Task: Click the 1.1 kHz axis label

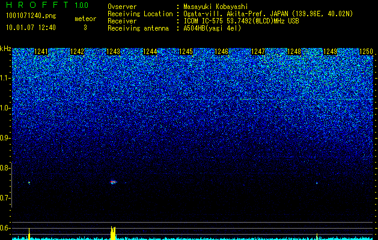Action: point(5,78)
